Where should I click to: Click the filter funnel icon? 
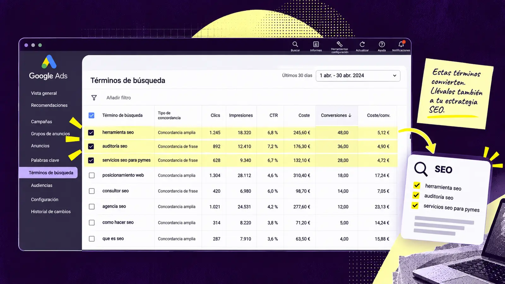tap(94, 98)
